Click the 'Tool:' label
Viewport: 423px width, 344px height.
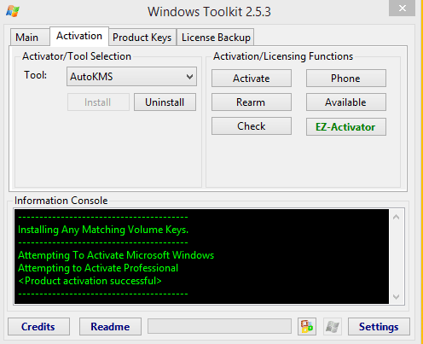(x=36, y=75)
